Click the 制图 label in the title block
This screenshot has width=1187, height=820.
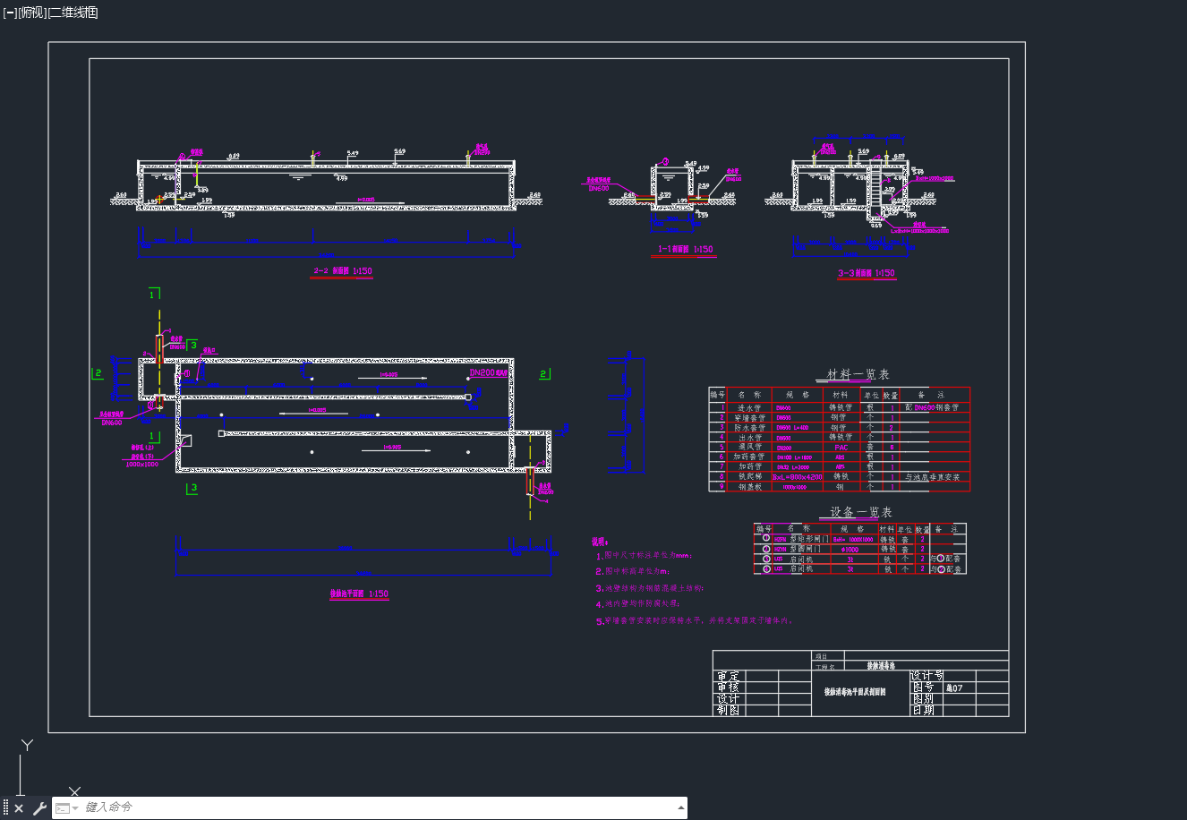click(x=728, y=710)
